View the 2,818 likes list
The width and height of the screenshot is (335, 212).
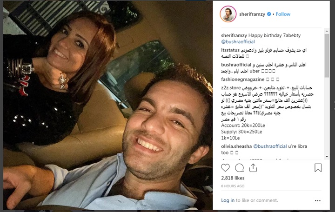(233, 178)
